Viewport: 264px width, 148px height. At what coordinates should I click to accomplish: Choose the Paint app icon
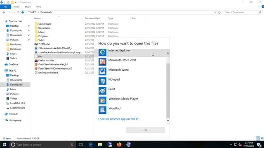point(102,91)
